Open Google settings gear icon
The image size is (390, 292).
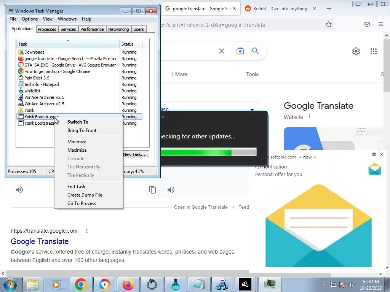pyautogui.click(x=356, y=51)
